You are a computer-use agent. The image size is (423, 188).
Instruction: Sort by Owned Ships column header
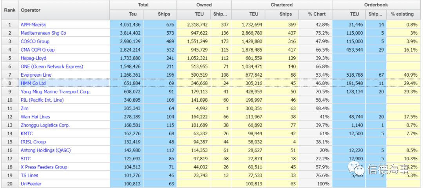pyautogui.click(x=221, y=14)
